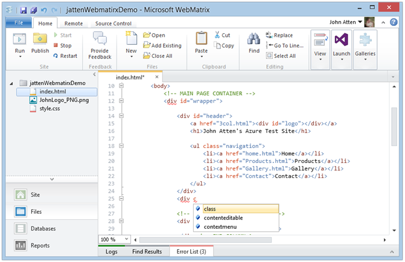
Task: Close the index.html editor tab
Action: pyautogui.click(x=157, y=77)
